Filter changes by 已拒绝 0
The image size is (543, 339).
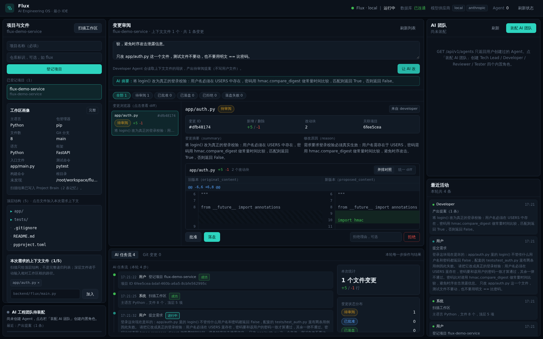click(x=210, y=96)
